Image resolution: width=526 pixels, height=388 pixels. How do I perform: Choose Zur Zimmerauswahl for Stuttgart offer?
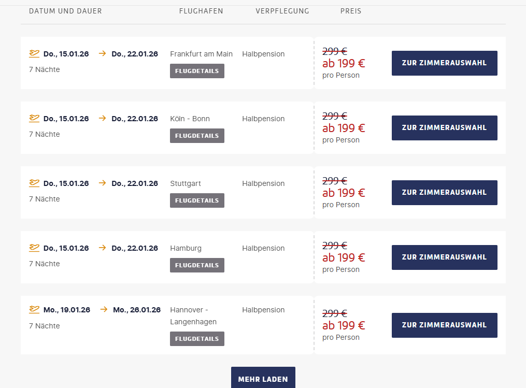(x=445, y=193)
